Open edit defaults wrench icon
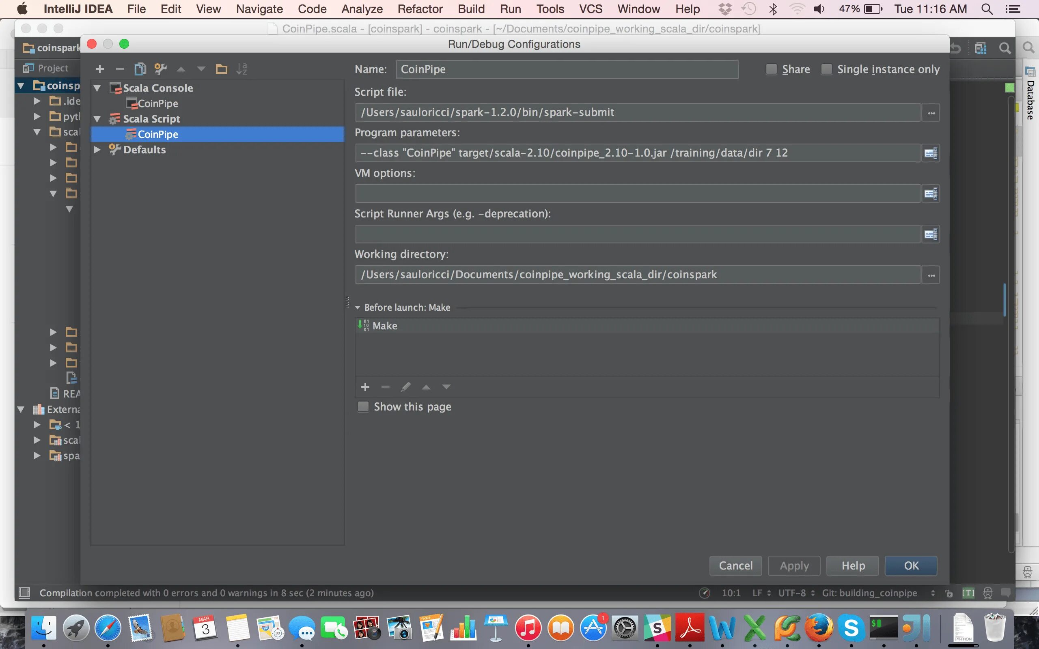1039x649 pixels. click(160, 69)
